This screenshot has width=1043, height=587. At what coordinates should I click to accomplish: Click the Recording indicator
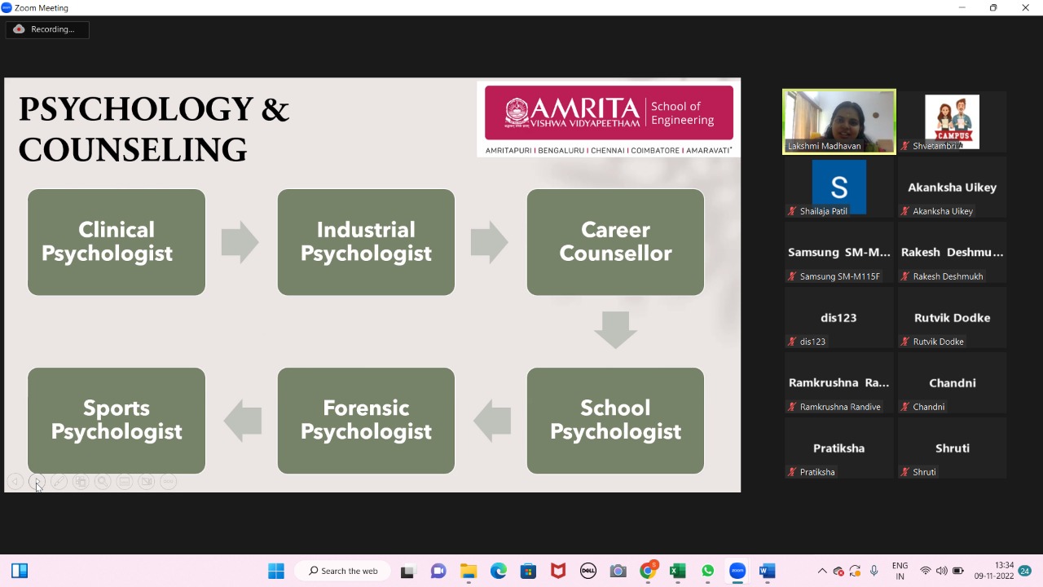(47, 29)
